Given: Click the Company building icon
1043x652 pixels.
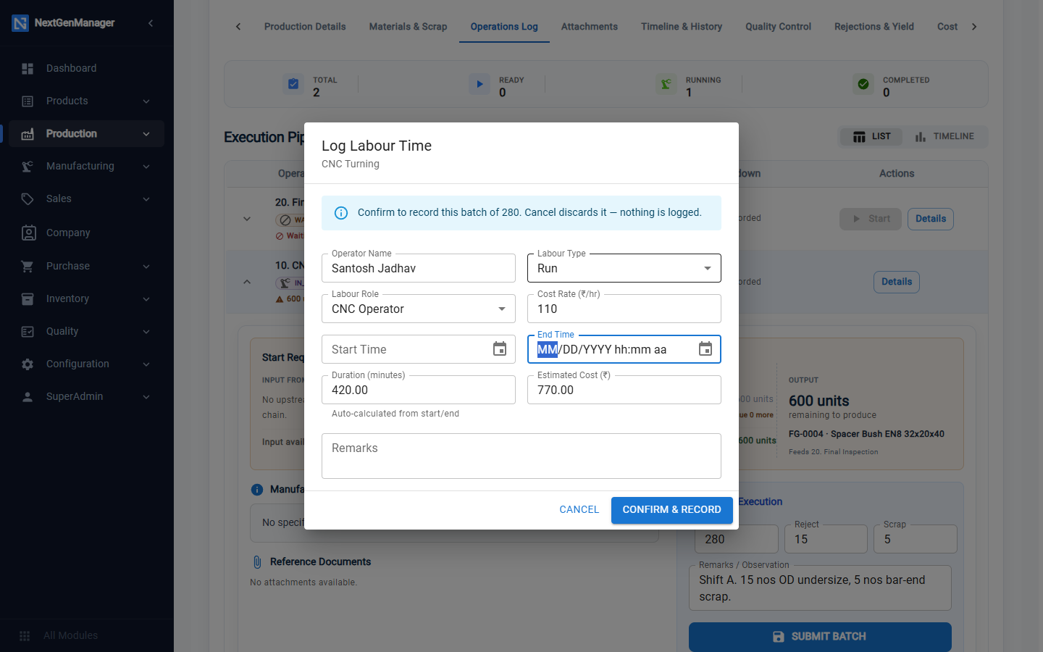Looking at the screenshot, I should point(28,233).
